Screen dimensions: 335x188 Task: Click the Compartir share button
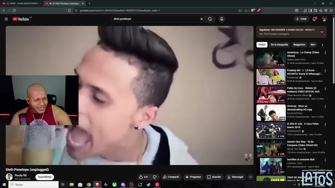[171, 177]
